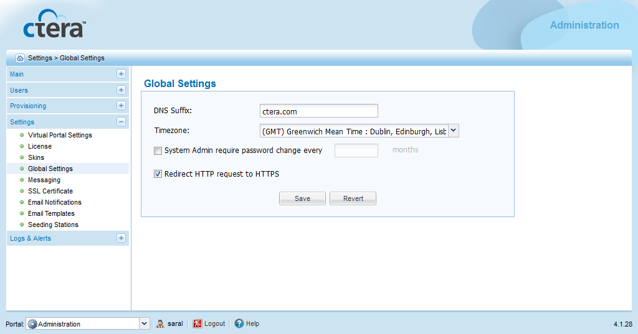This screenshot has width=638, height=334.
Task: Click the Revert button
Action: (353, 198)
